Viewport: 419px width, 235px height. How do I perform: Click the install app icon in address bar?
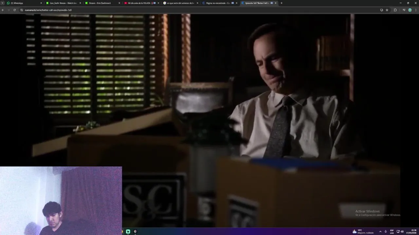[x=381, y=10]
